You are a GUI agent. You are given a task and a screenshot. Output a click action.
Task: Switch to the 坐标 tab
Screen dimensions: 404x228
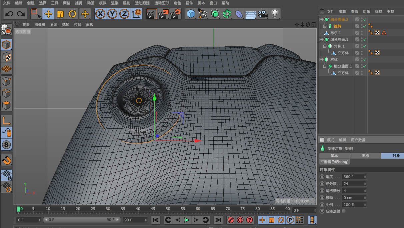pos(365,156)
